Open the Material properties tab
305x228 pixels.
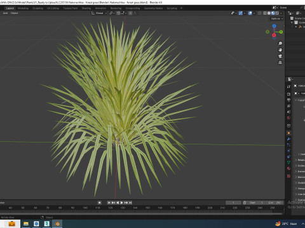coord(288,168)
